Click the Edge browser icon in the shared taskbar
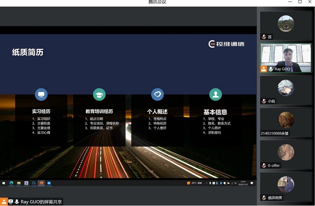Screen dimensions: 315x206 tap(11, 183)
